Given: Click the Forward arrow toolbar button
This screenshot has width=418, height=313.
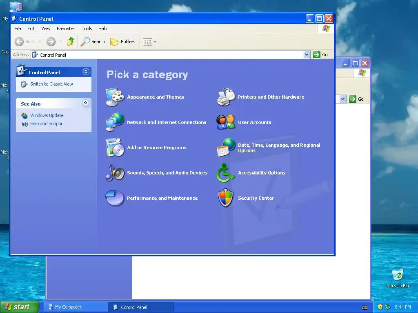Looking at the screenshot, I should click(x=51, y=42).
